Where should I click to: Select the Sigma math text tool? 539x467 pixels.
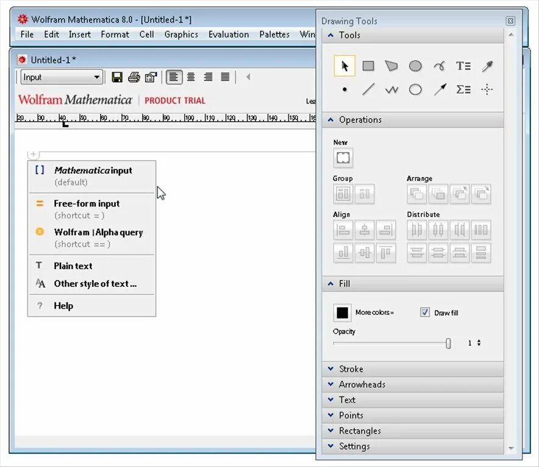(463, 90)
